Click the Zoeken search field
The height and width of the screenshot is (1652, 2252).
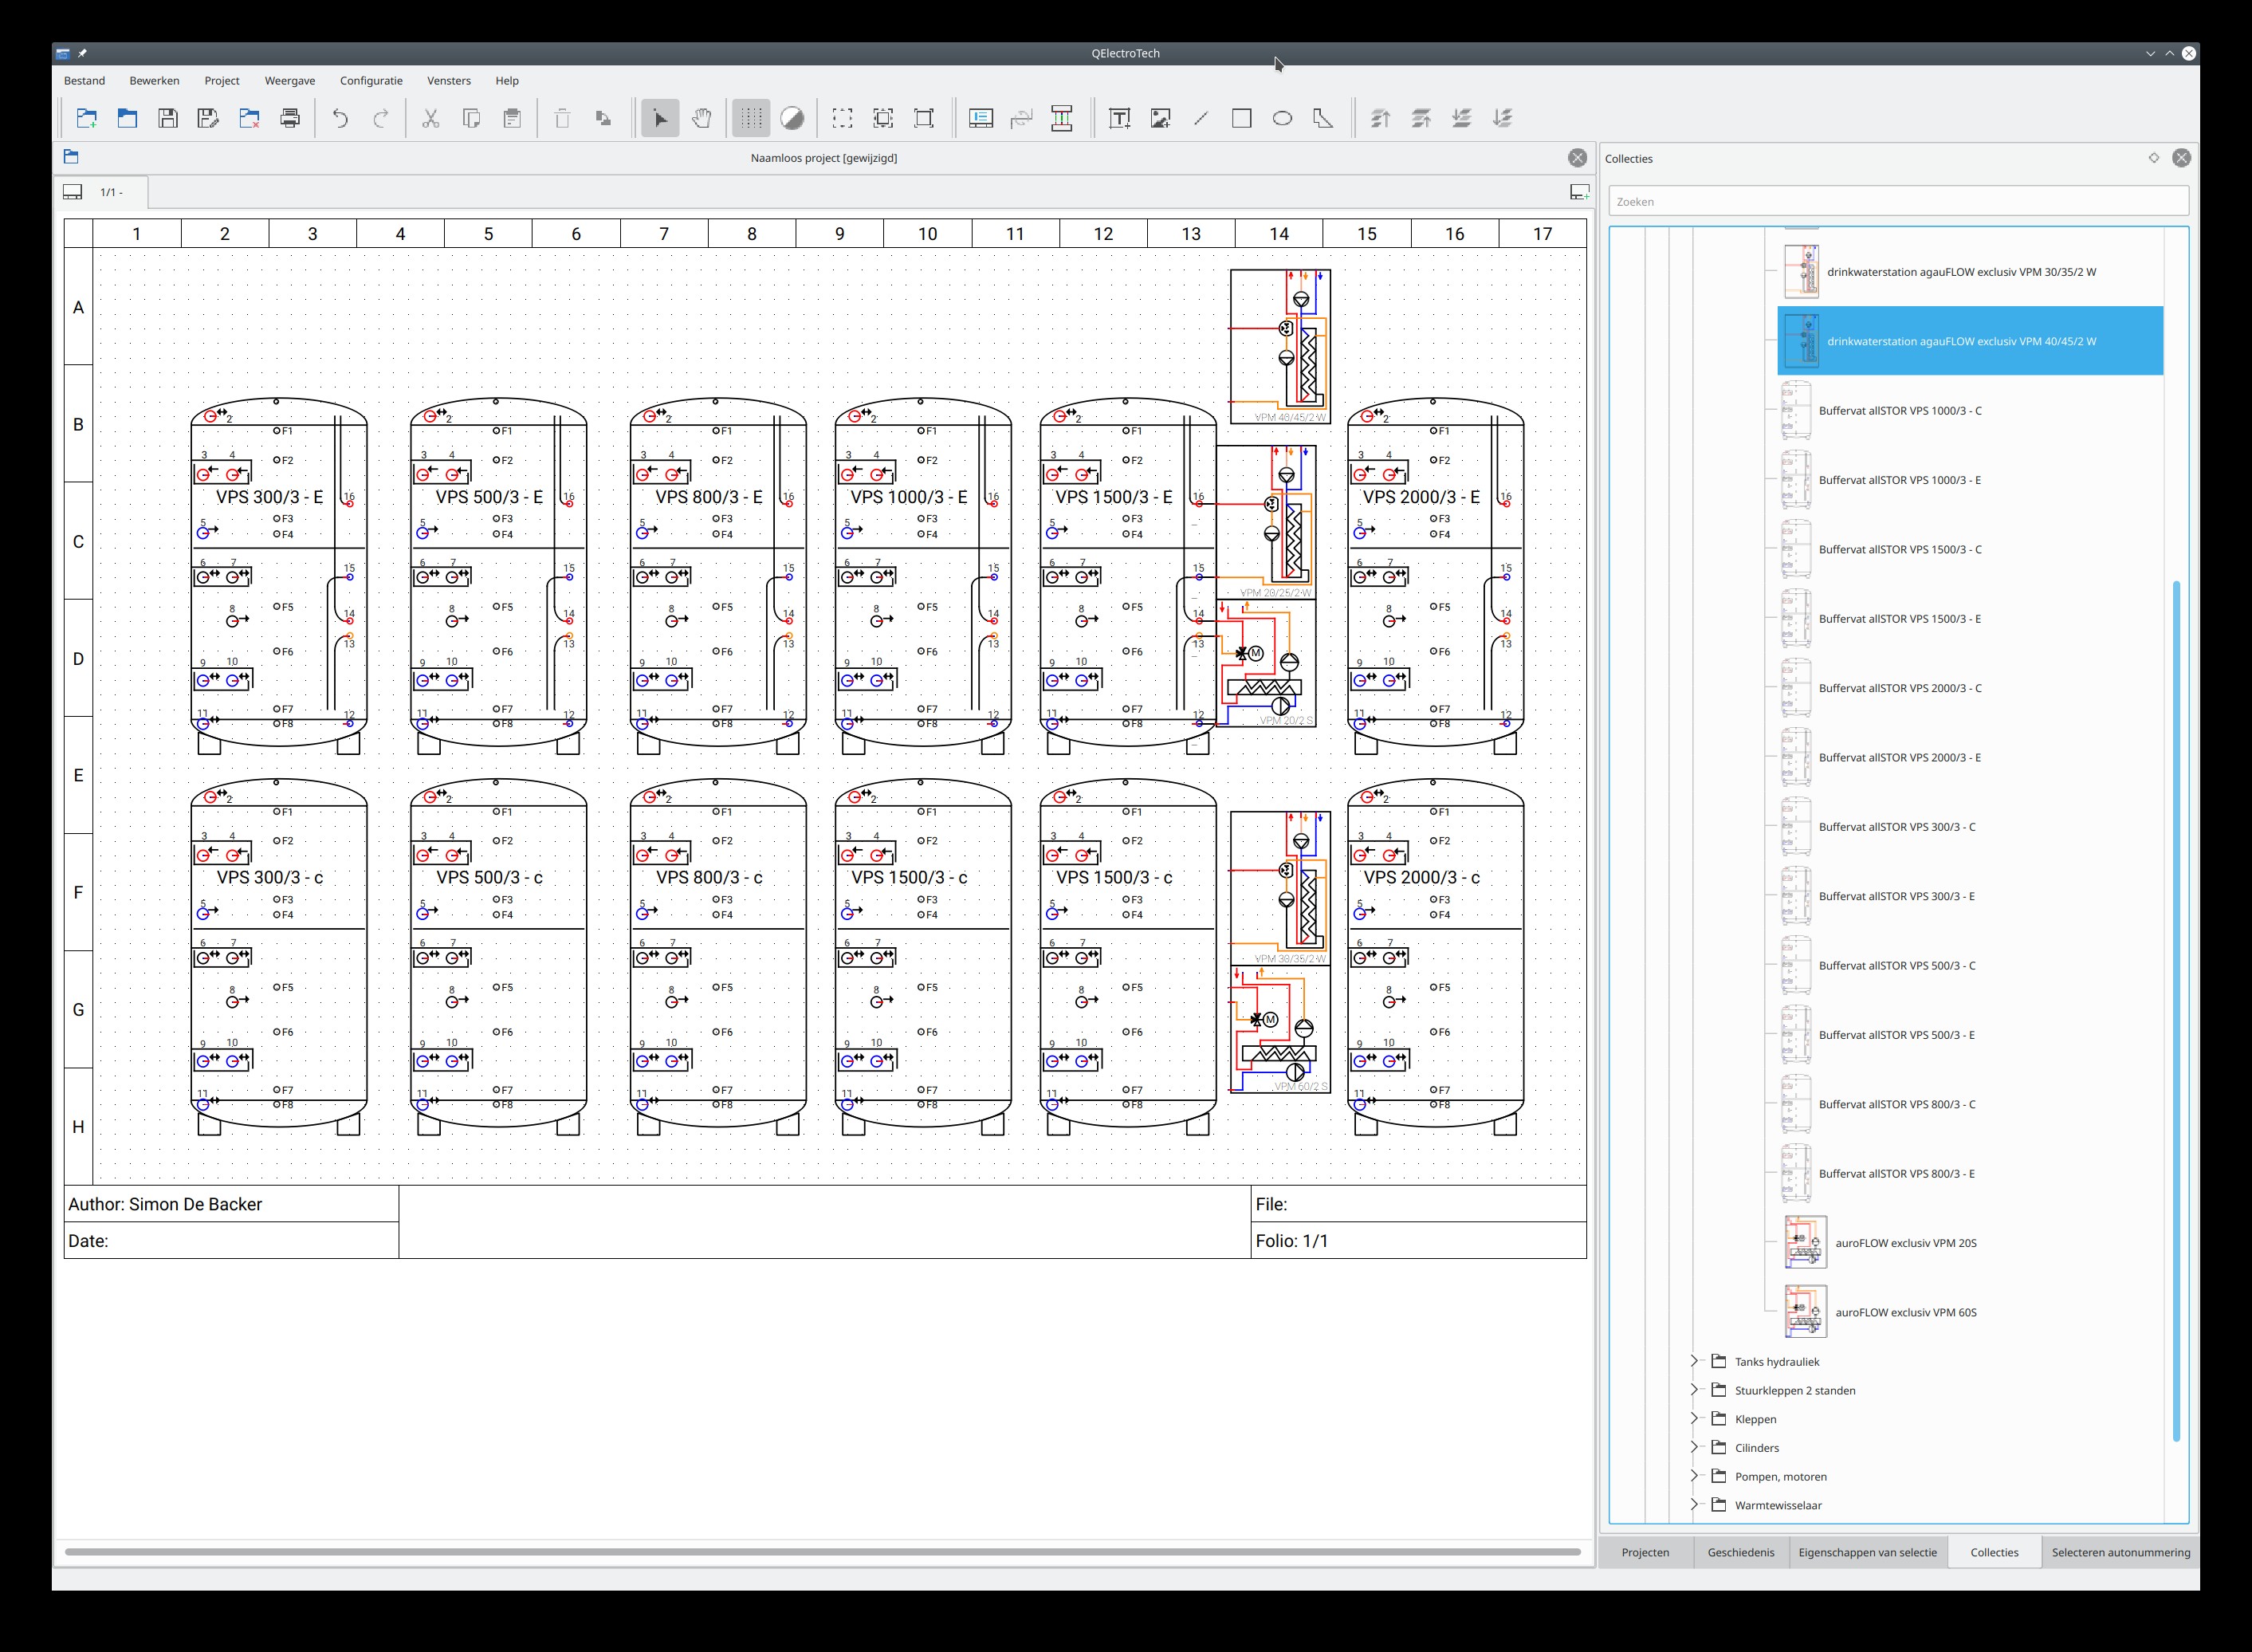click(x=1897, y=201)
